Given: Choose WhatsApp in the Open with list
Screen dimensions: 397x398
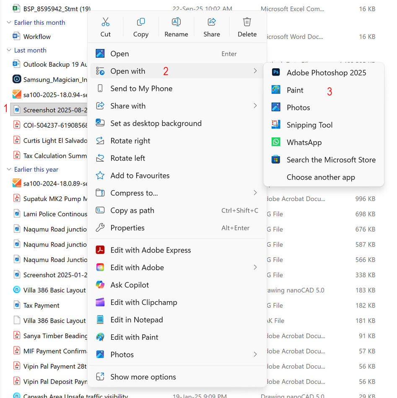Looking at the screenshot, I should (x=324, y=142).
